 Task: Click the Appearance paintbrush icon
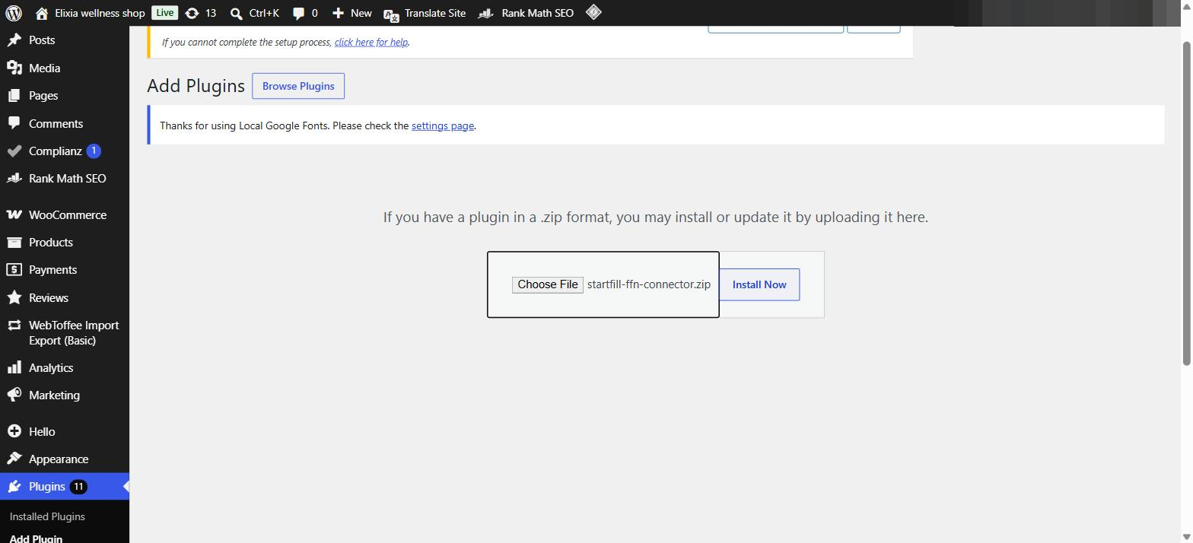click(14, 459)
